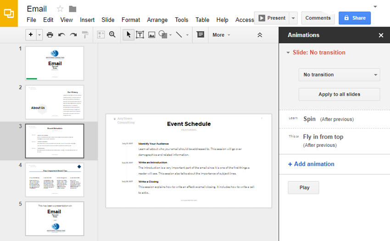
Task: Click Write a Closing heading on slide
Action: coord(148,181)
